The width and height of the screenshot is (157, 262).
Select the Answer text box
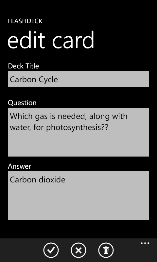78,196
